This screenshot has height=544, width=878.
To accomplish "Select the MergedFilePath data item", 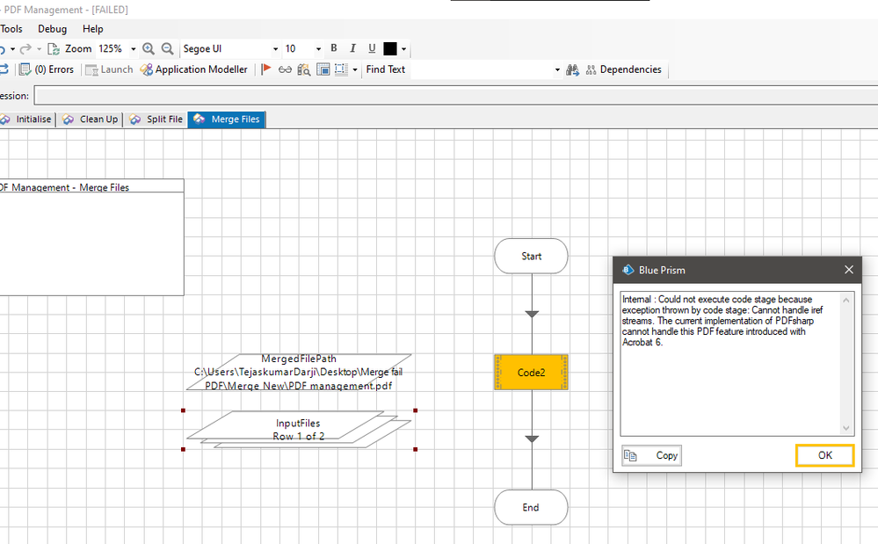I will click(299, 372).
